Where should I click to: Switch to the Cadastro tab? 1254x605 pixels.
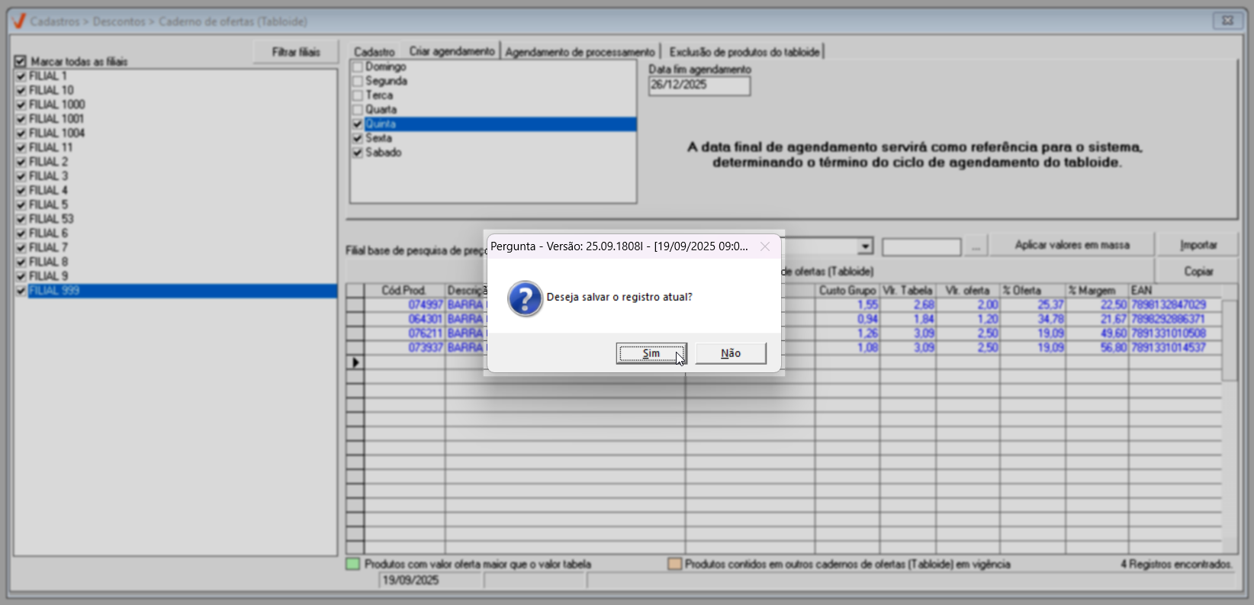click(375, 52)
